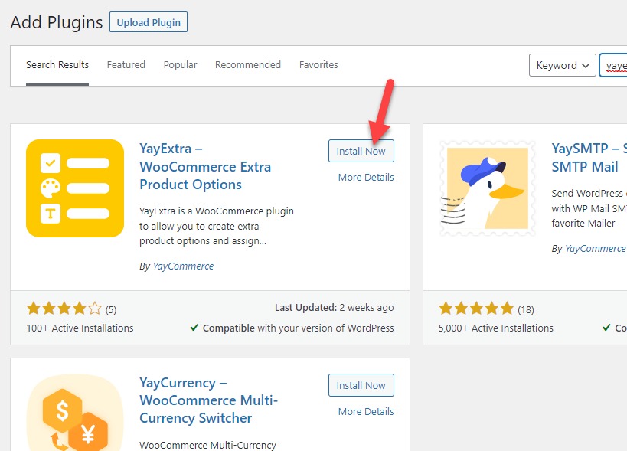View More Details for YayCurrency

366,411
